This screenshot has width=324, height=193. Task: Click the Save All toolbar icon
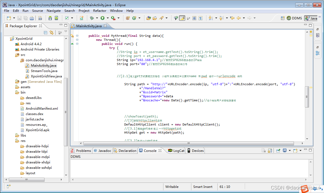click(26, 18)
